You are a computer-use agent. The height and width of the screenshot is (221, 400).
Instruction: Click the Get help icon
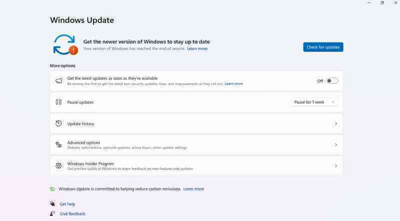tap(52, 204)
